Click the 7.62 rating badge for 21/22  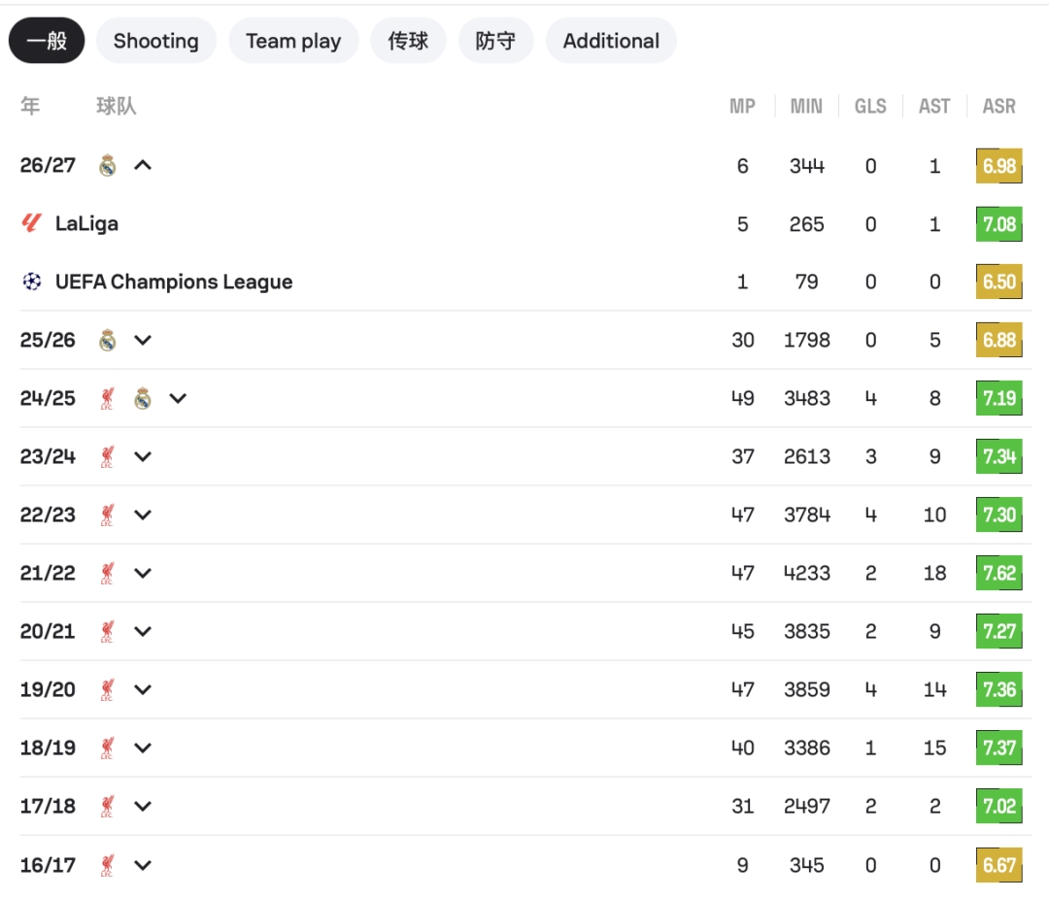click(x=998, y=573)
